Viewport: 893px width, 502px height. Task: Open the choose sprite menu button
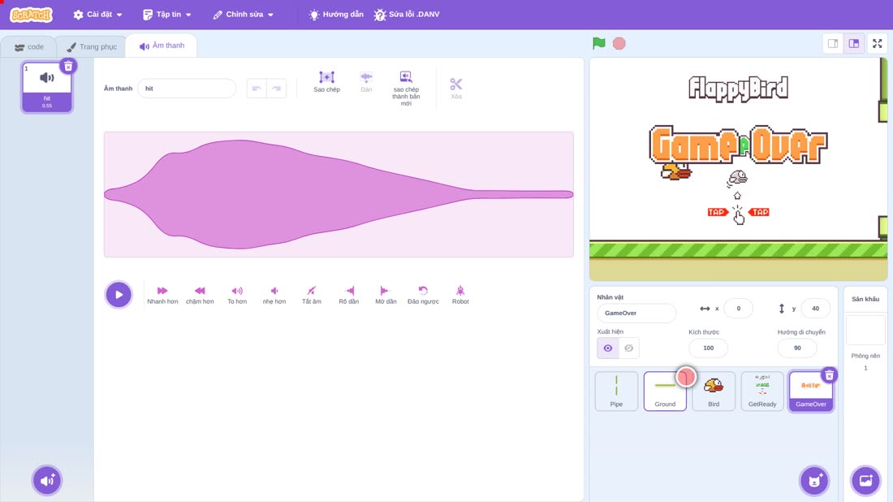click(814, 480)
